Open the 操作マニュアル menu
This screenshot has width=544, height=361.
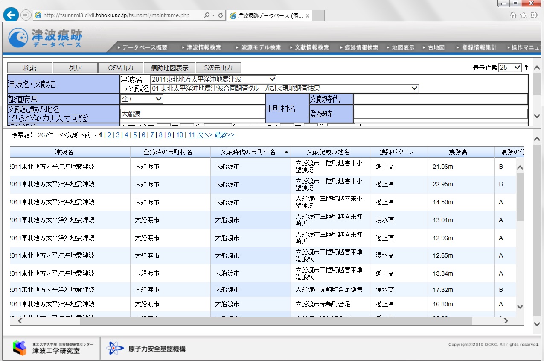(525, 47)
